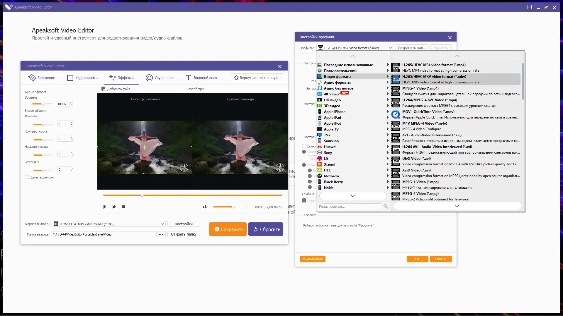Click in the profile search field

349,207
